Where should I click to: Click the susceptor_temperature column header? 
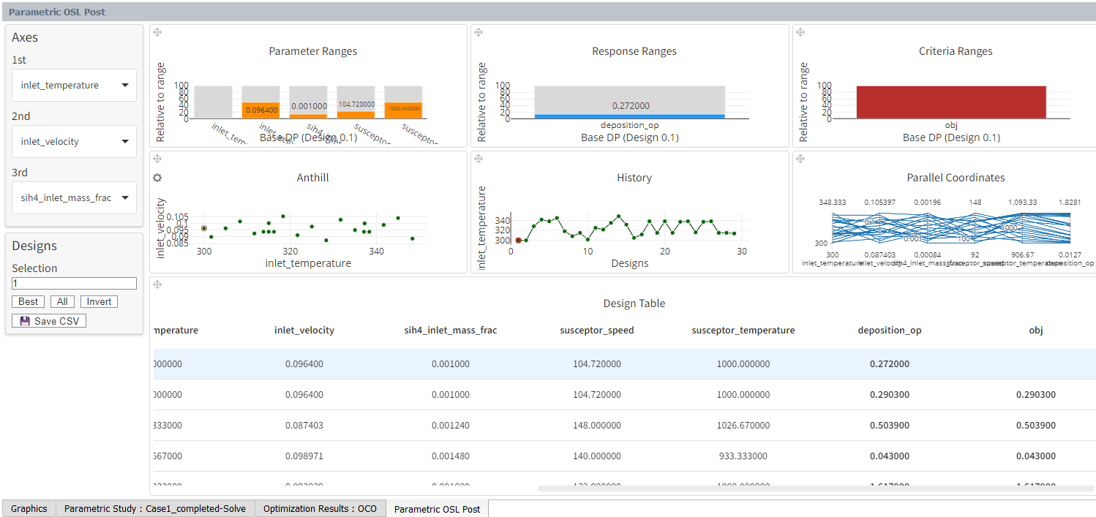click(x=743, y=331)
